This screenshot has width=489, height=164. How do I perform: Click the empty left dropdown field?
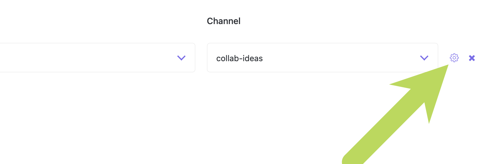91,58
